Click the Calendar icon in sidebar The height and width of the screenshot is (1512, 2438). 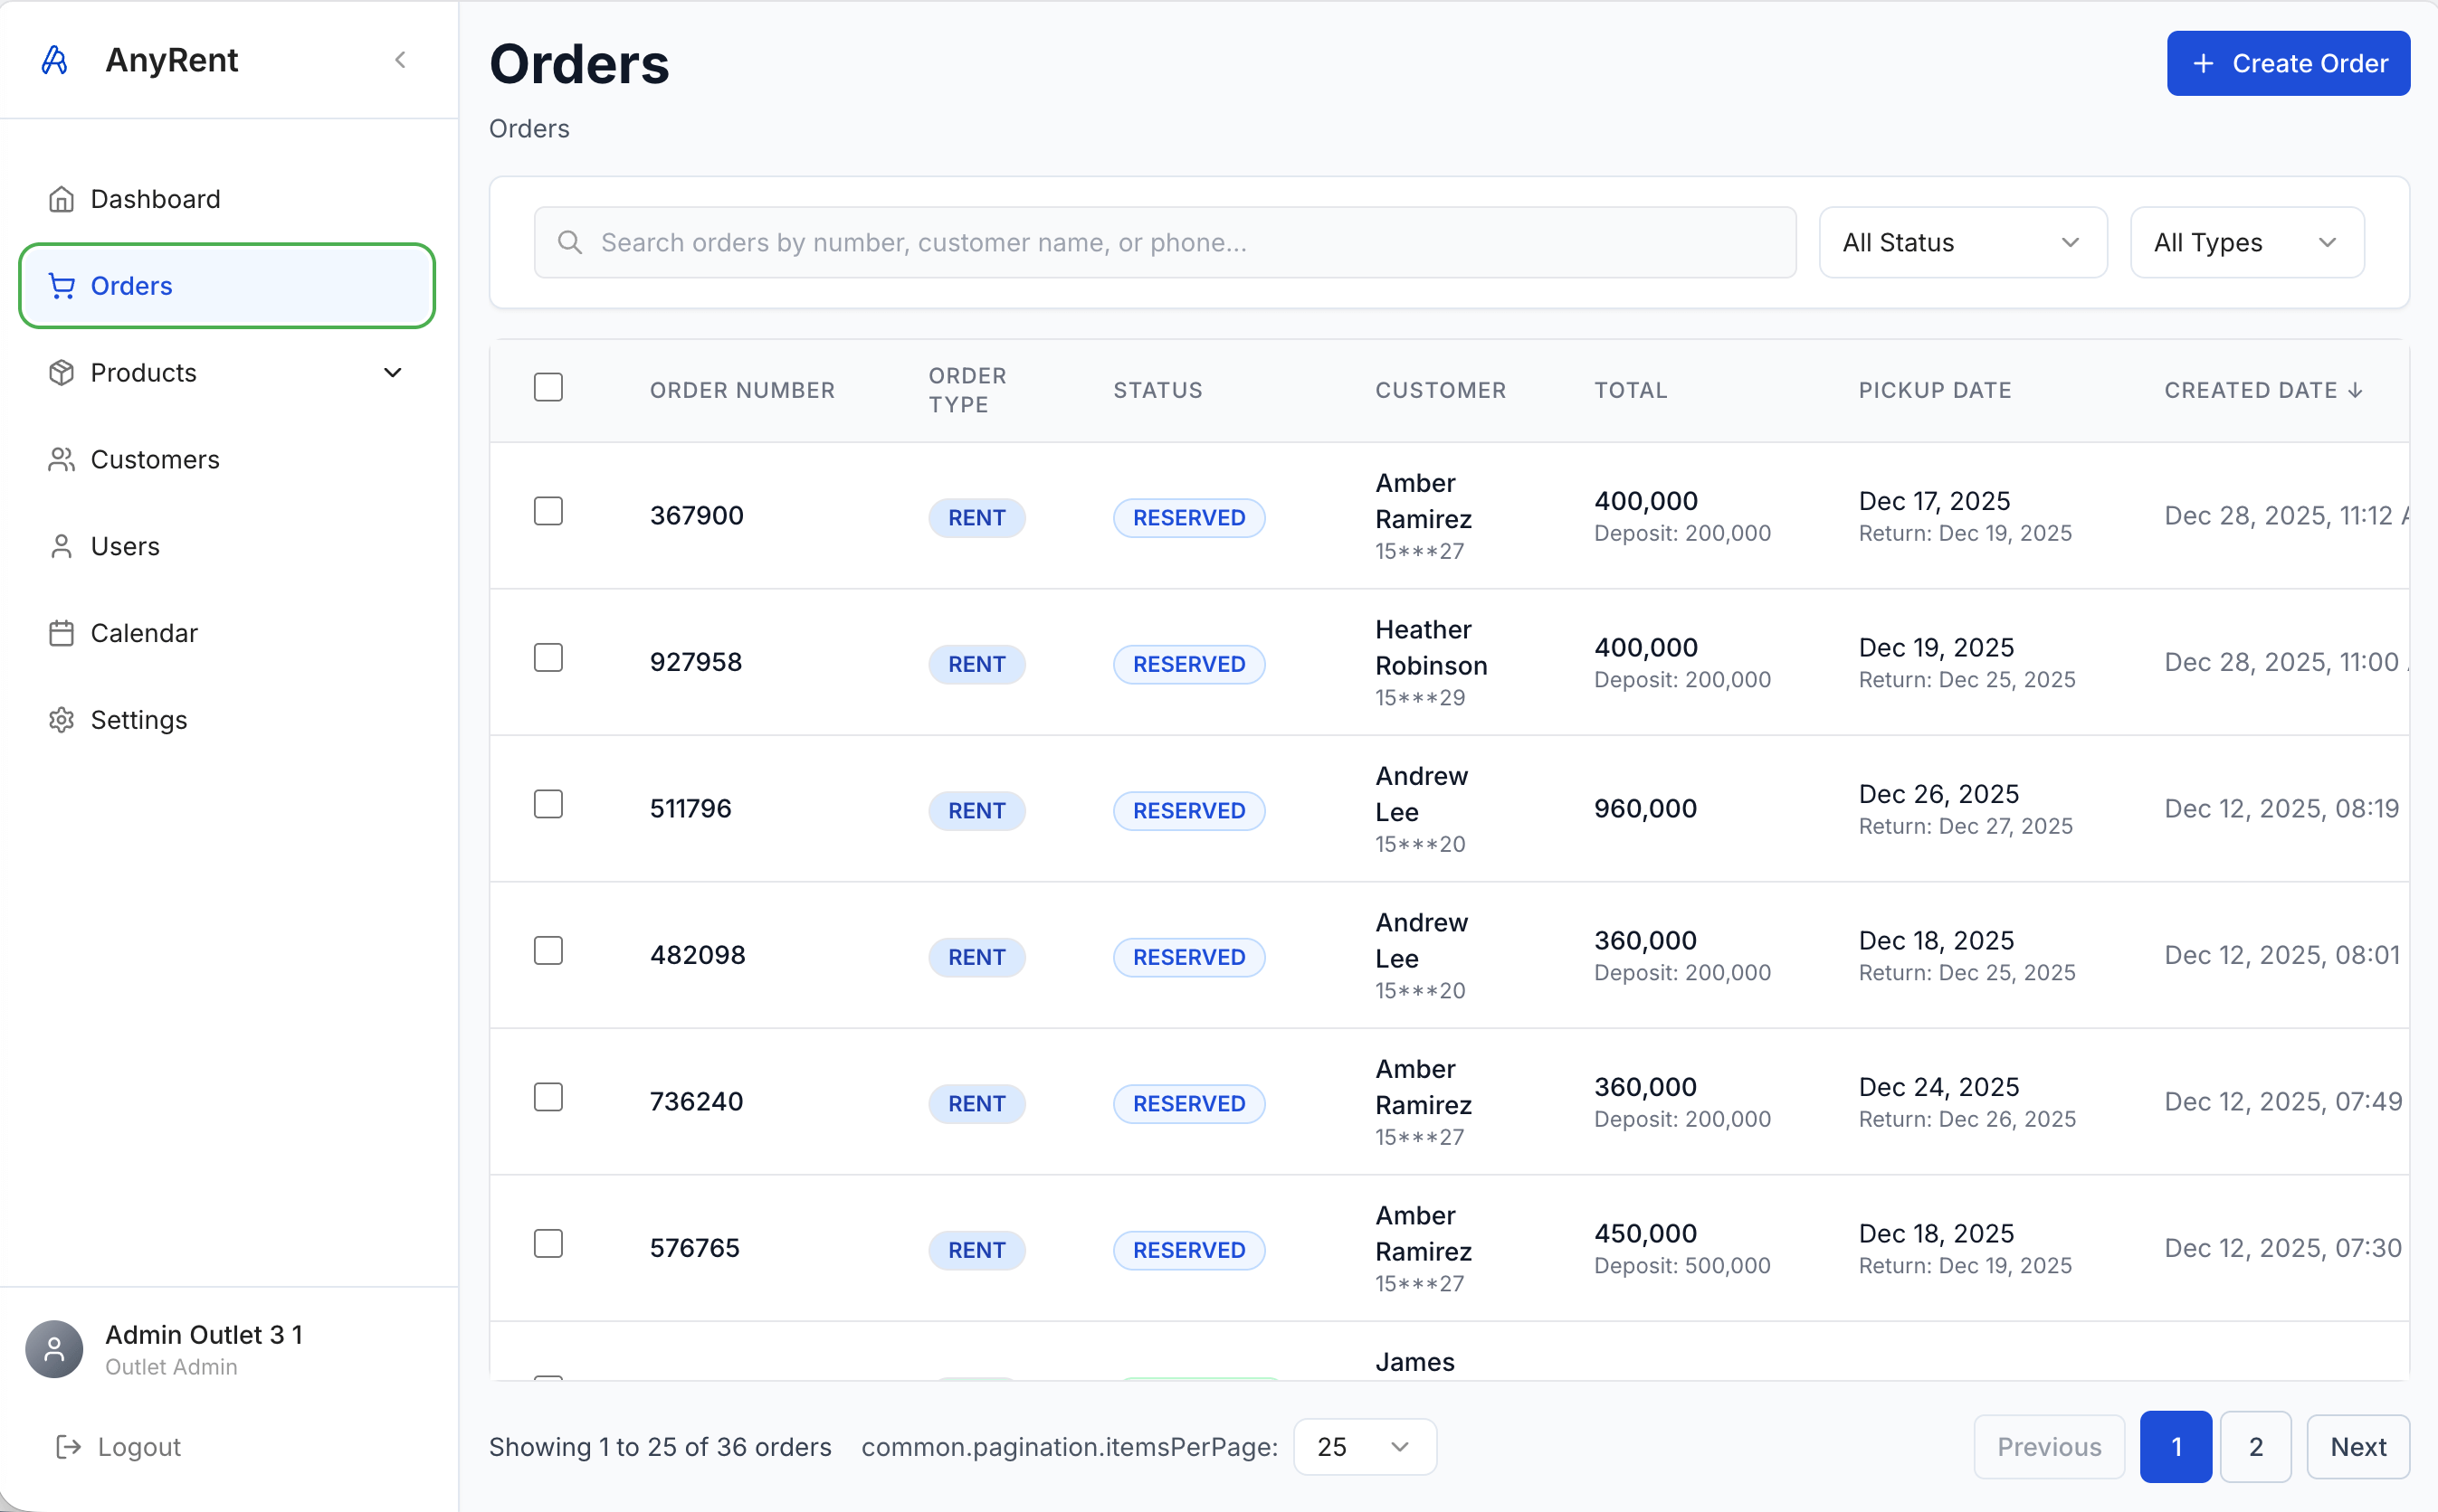coord(61,633)
